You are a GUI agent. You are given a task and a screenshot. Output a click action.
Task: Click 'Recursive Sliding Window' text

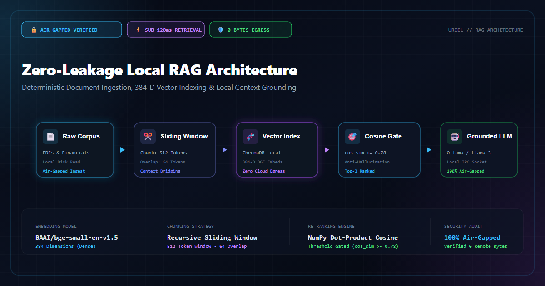pos(212,237)
